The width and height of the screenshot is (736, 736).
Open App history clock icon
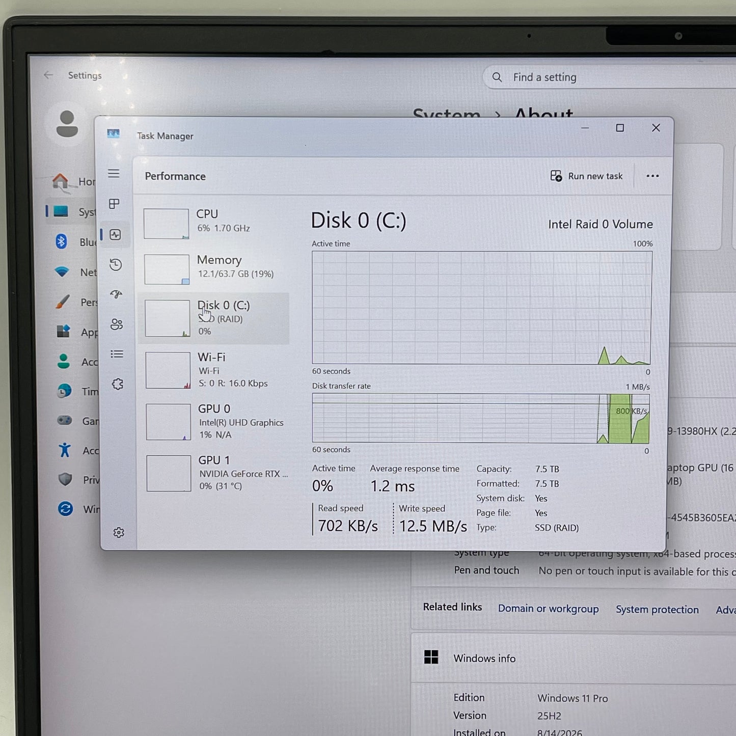click(116, 264)
